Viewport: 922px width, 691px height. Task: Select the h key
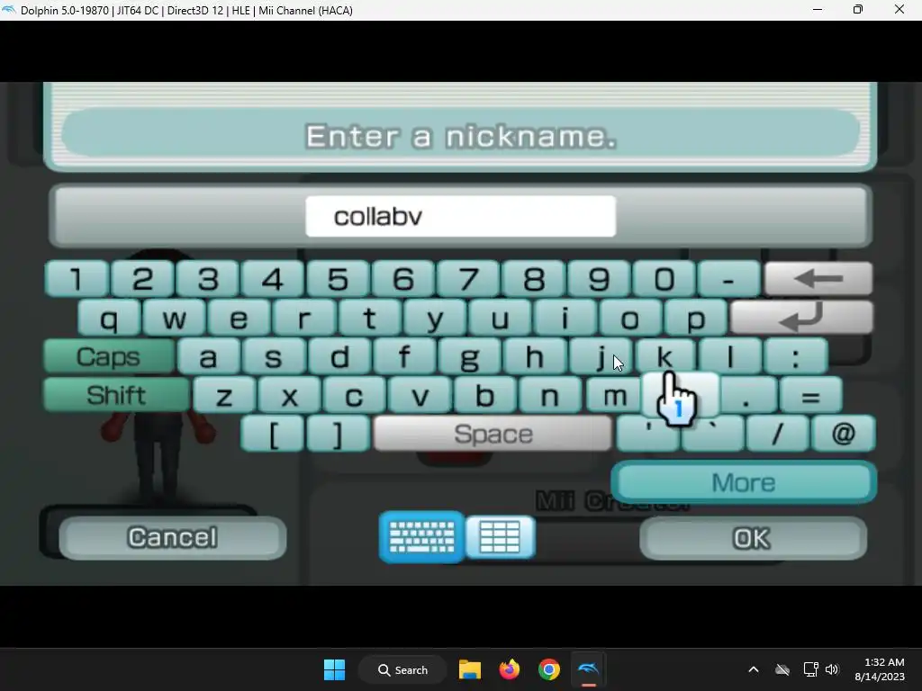click(x=535, y=356)
